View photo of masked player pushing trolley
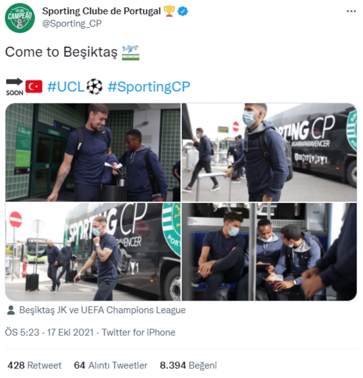Image resolution: width=363 pixels, height=378 pixels. click(269, 152)
